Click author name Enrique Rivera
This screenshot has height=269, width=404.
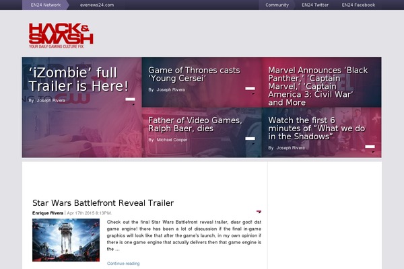[48, 213]
